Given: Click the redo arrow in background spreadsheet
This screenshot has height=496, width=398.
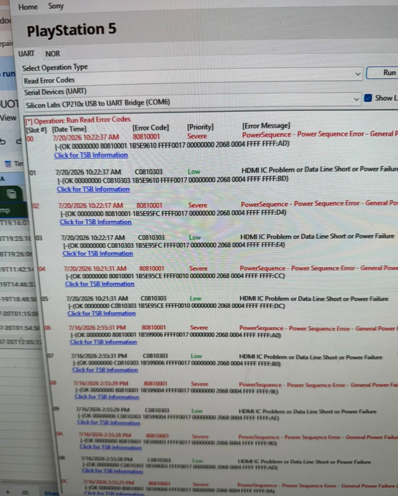Looking at the screenshot, I should (x=19, y=141).
